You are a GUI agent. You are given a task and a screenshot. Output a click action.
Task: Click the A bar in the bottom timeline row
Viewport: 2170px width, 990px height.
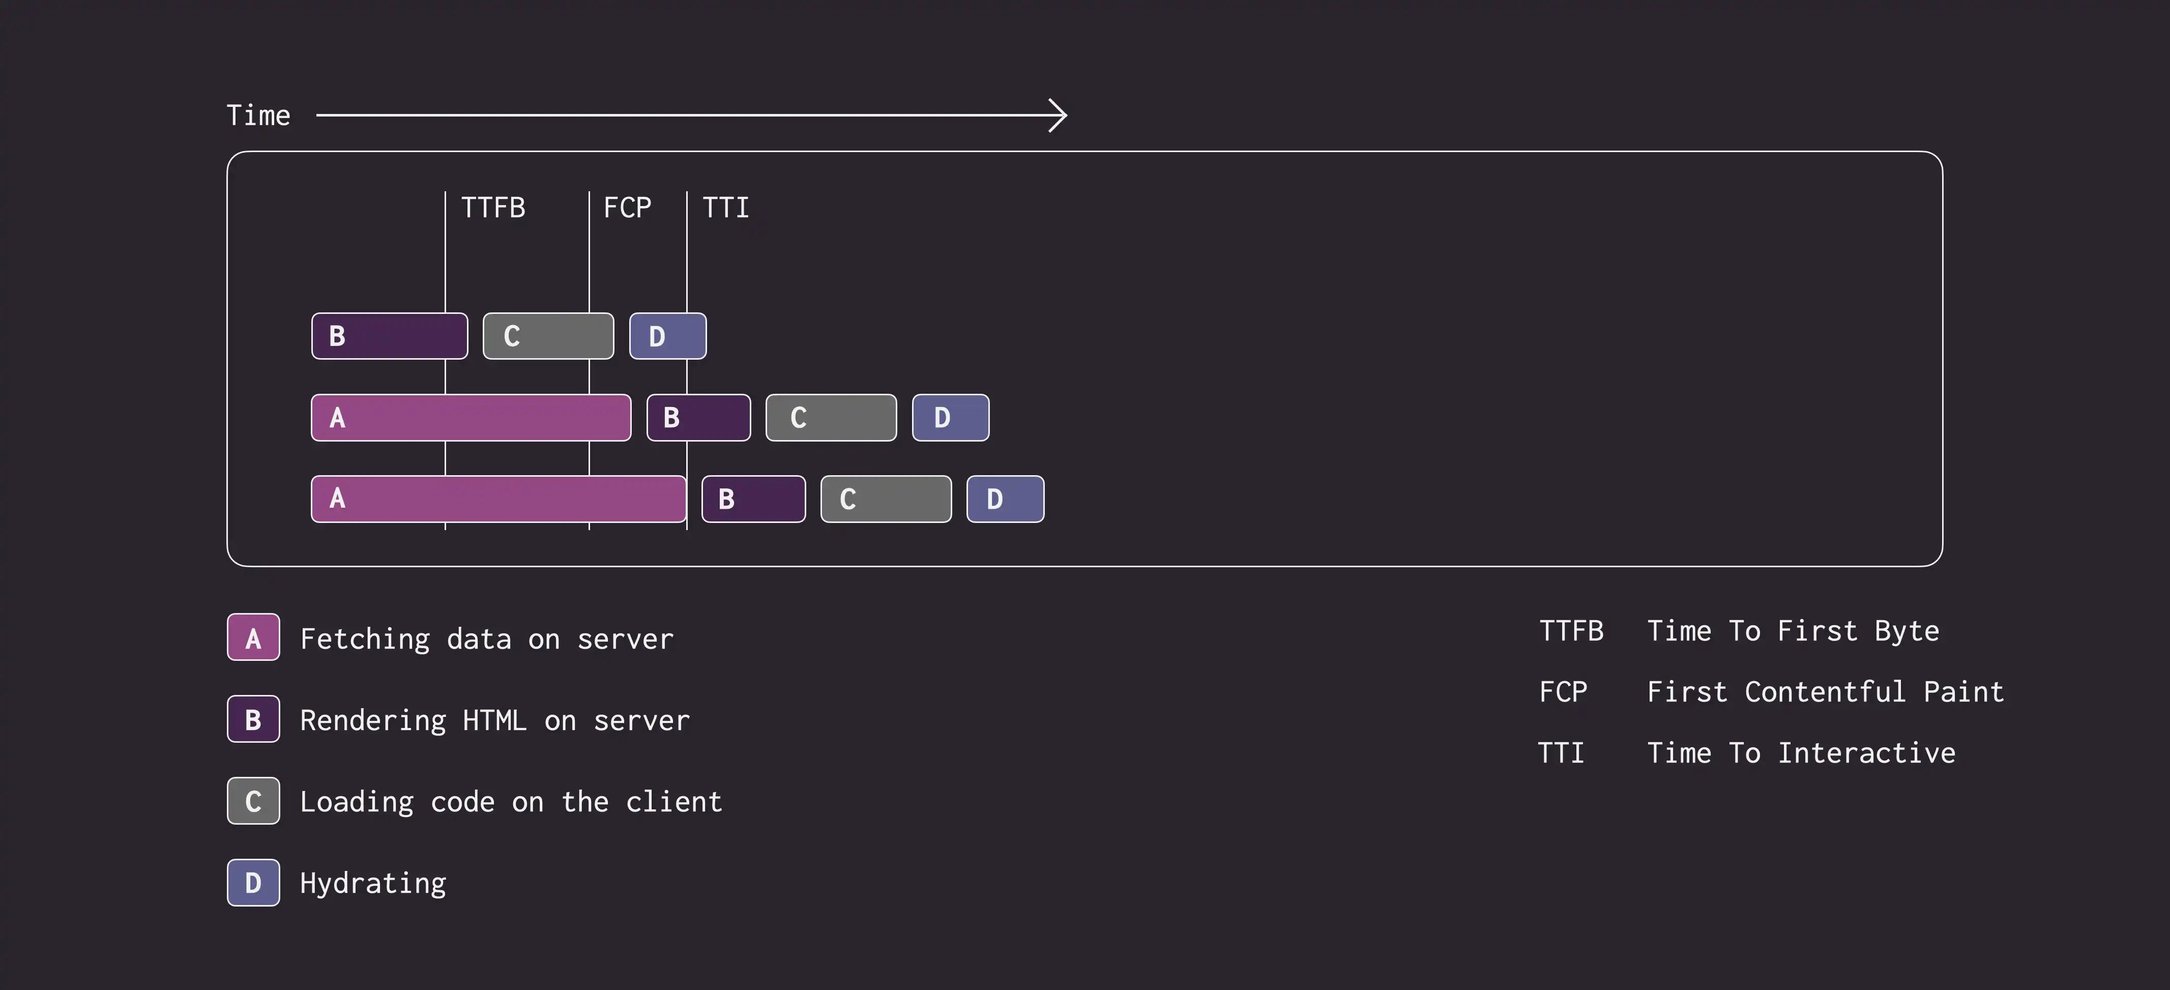coord(498,500)
